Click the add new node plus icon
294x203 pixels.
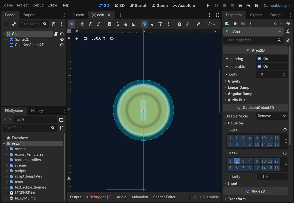point(6,24)
